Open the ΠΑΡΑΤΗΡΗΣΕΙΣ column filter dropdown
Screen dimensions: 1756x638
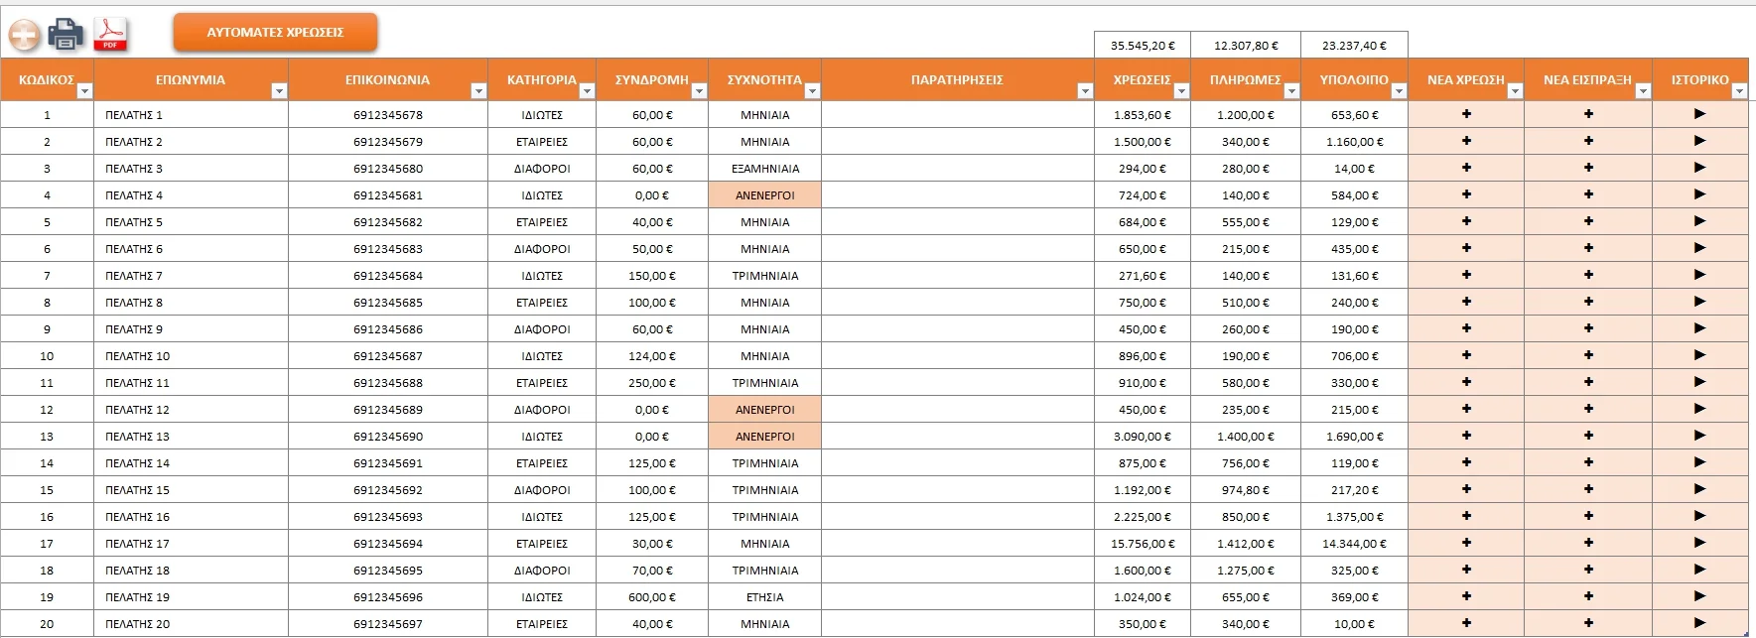pos(1085,91)
